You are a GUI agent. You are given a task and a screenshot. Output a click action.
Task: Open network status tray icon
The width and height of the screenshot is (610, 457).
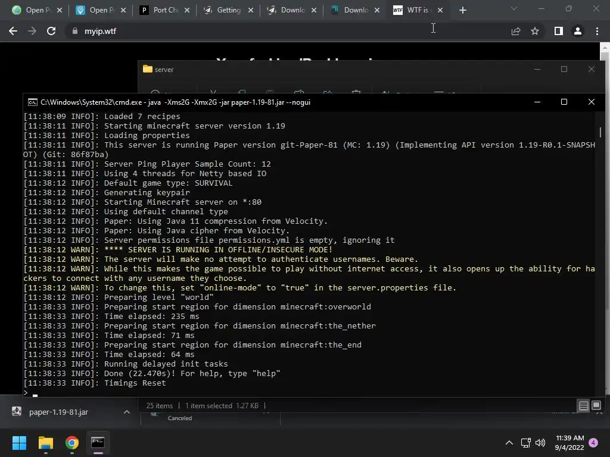[x=525, y=443]
